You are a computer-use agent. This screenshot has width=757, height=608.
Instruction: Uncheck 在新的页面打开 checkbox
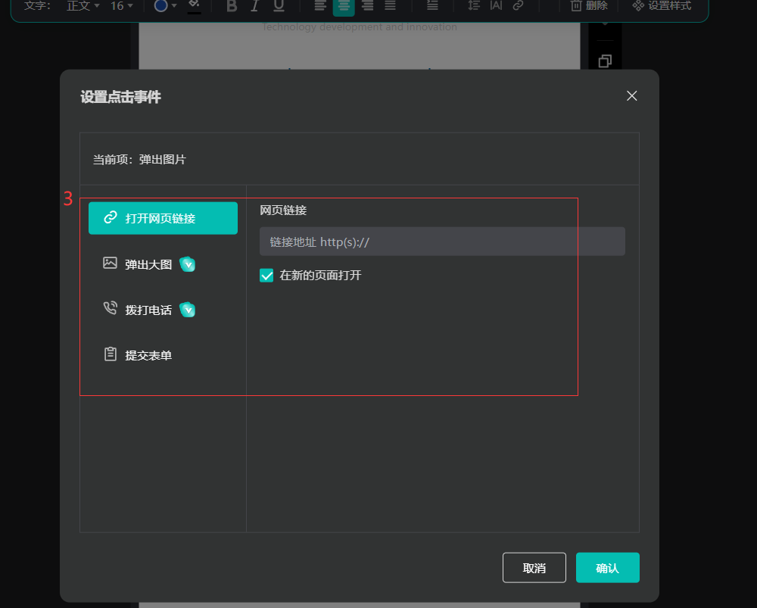[266, 276]
